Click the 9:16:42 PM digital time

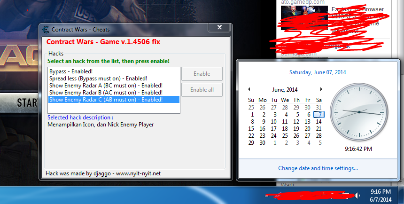coord(358,149)
